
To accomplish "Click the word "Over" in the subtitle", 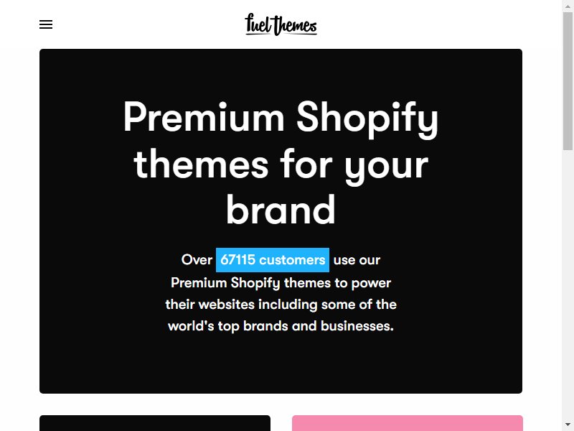I will [x=197, y=260].
